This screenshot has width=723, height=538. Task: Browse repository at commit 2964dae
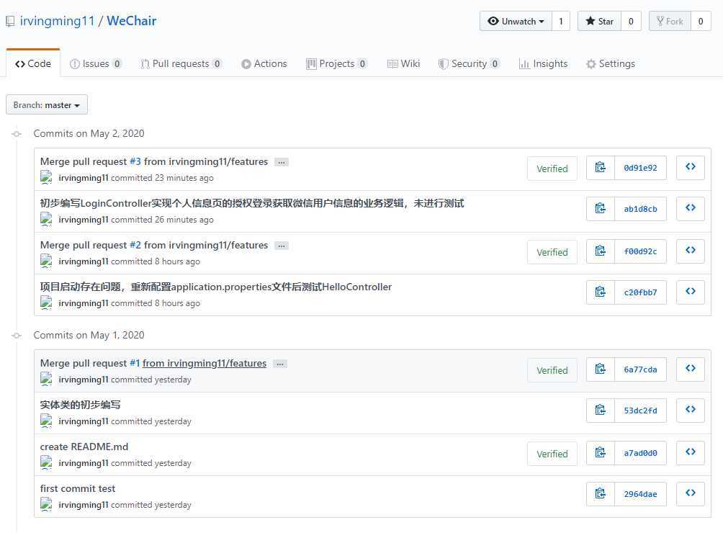[691, 494]
